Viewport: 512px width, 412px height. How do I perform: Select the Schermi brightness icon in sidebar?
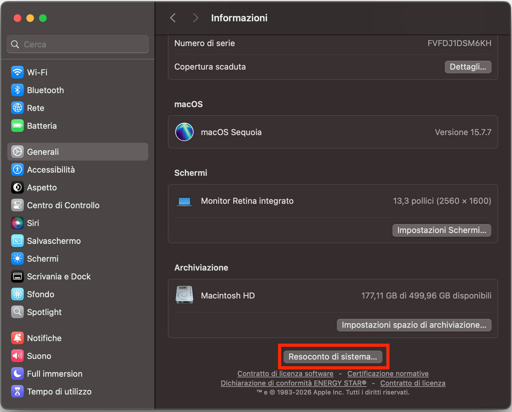tap(17, 258)
